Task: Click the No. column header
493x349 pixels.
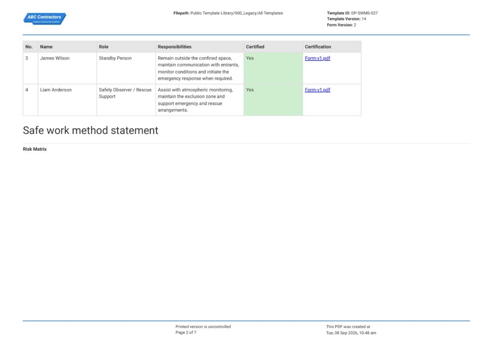Action: 30,47
